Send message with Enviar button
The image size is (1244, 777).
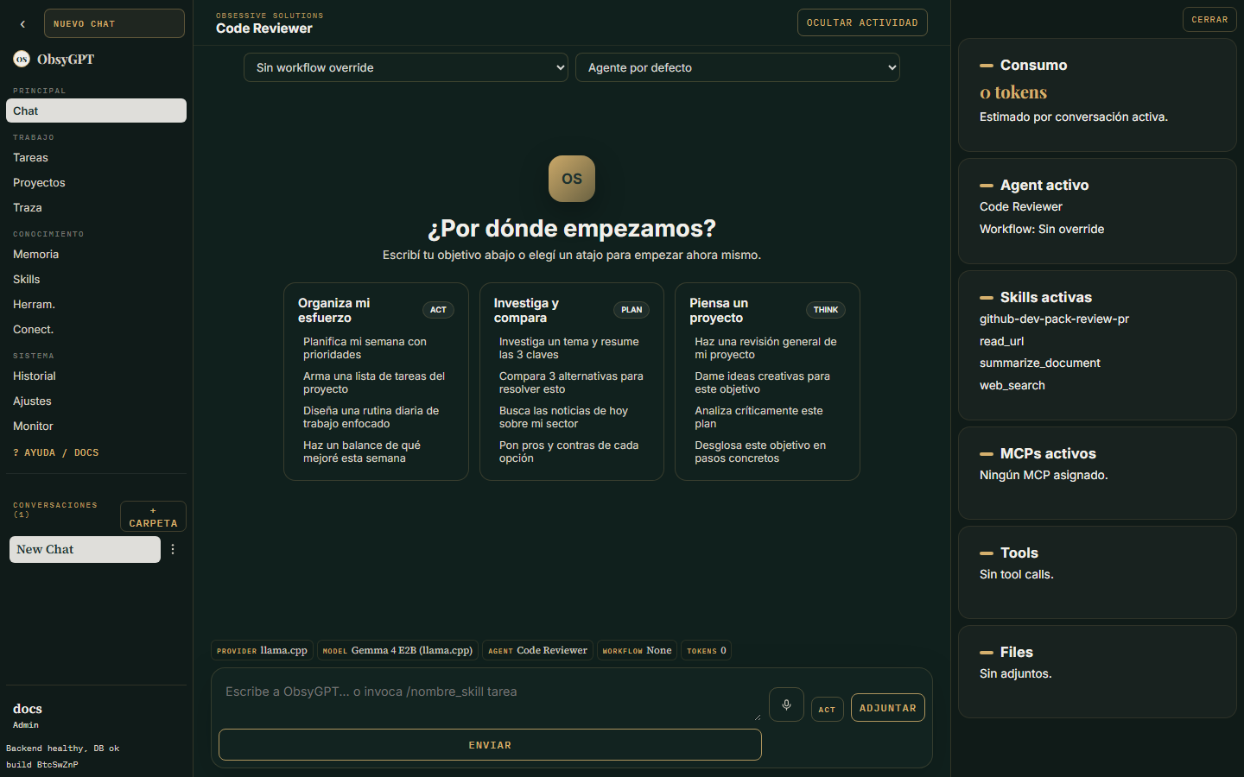(490, 745)
